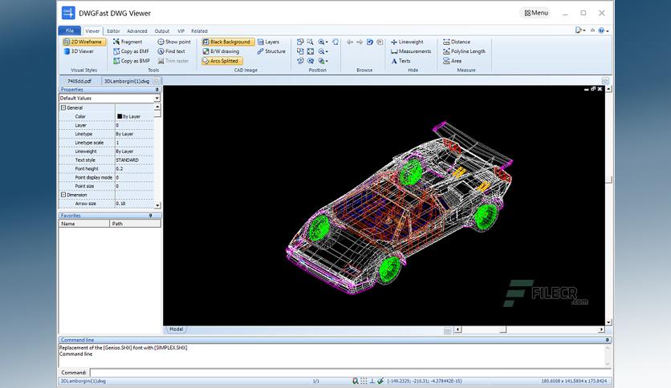Click the Properties list scroll down arrow
The image size is (671, 388).
[157, 205]
